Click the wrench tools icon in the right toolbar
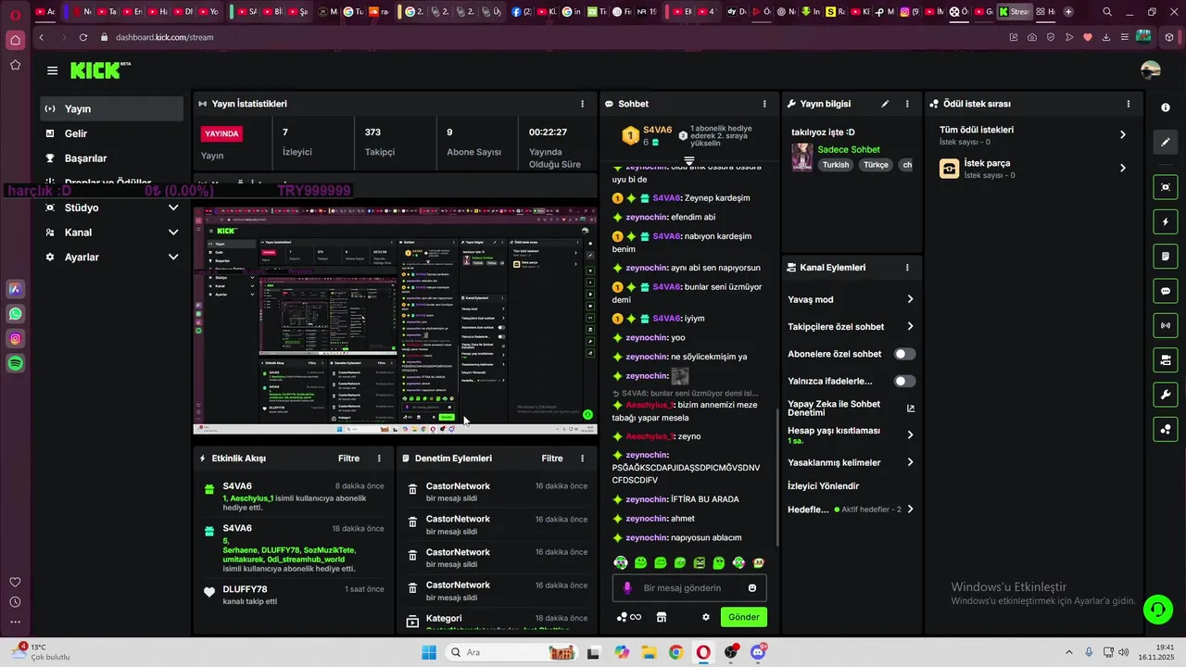Image resolution: width=1186 pixels, height=667 pixels. point(1166,395)
